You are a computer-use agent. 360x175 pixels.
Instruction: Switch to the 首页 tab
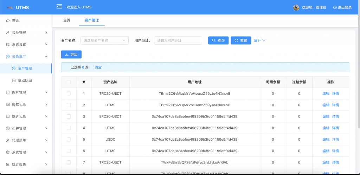point(67,20)
